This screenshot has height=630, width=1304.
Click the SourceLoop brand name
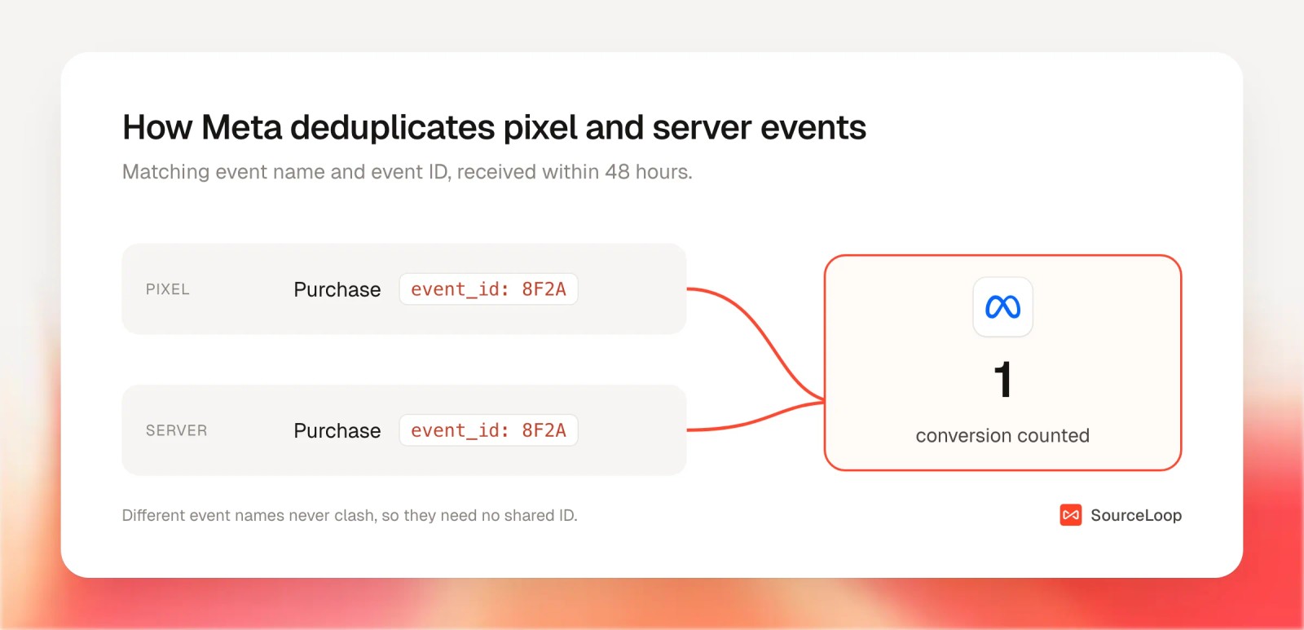pos(1136,515)
